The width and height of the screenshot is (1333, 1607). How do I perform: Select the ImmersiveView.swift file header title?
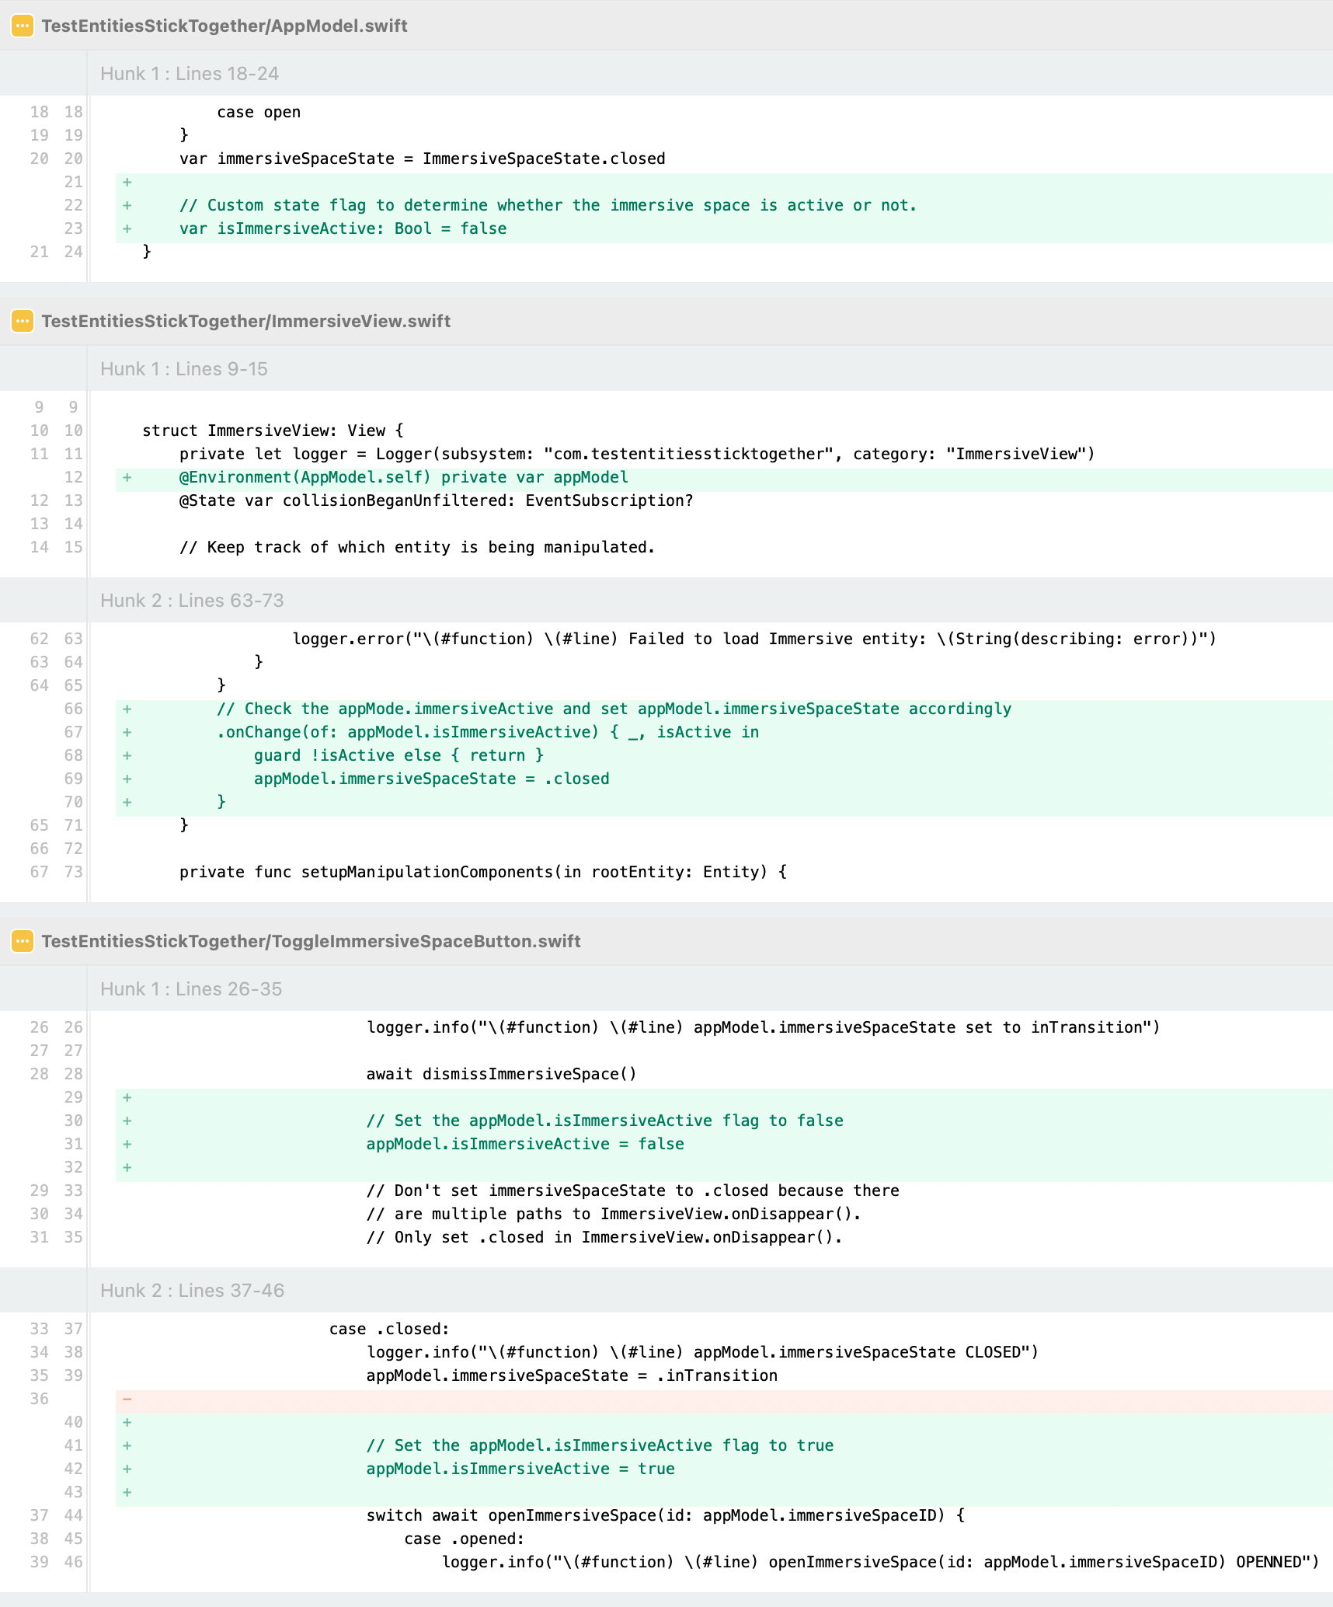245,321
